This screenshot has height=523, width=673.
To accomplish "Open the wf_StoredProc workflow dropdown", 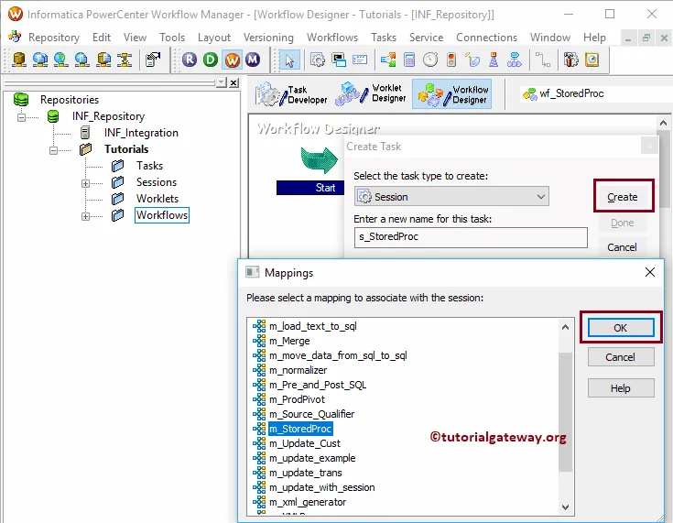I will pos(597,93).
